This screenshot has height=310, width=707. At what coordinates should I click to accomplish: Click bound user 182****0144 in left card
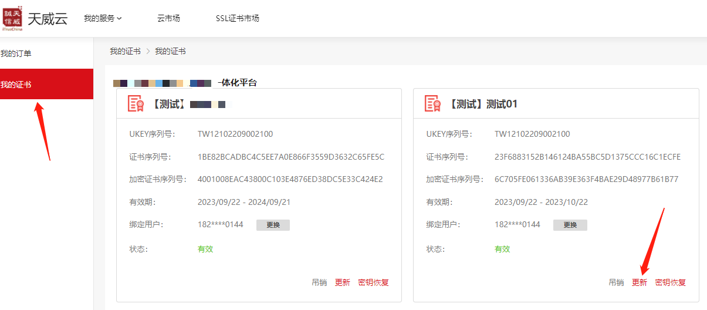click(x=221, y=224)
